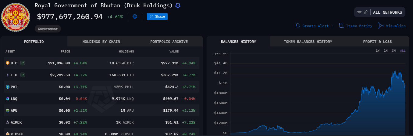413x136 pixels.
Task: Click the $179.94 APU value
Action: [x=171, y=110]
